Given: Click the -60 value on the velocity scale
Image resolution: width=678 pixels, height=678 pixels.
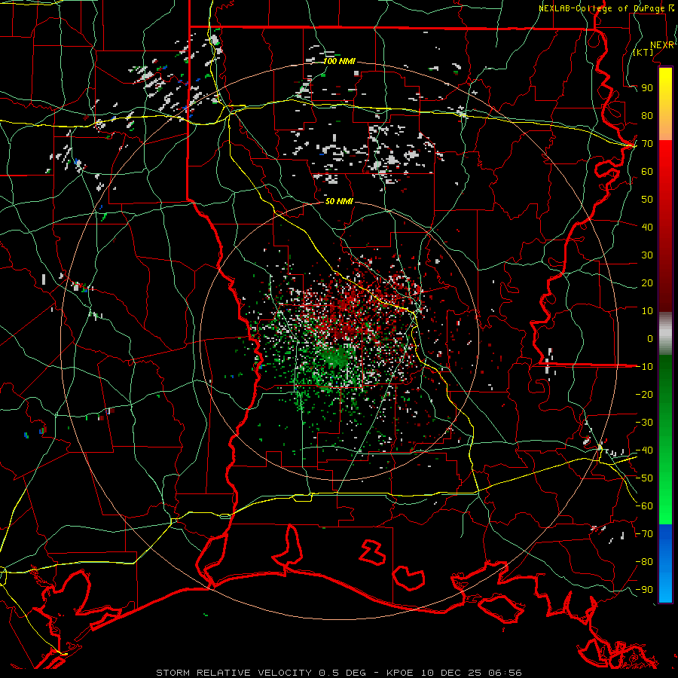Looking at the screenshot, I should click(644, 506).
